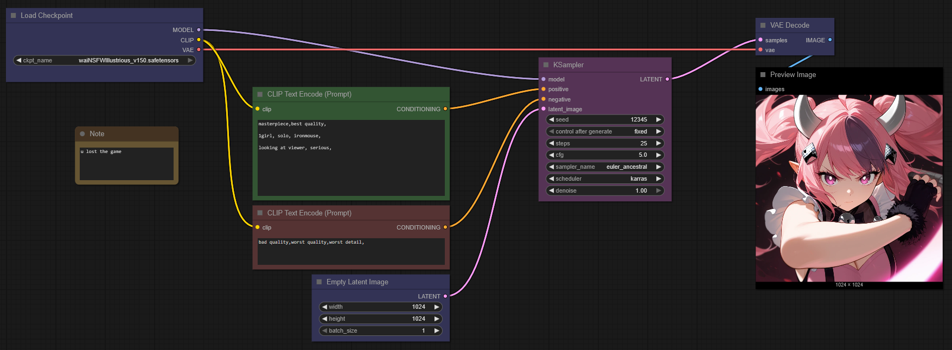Viewport: 952px width, 350px height.
Task: Decrease the seed value with left arrow
Action: click(x=551, y=119)
